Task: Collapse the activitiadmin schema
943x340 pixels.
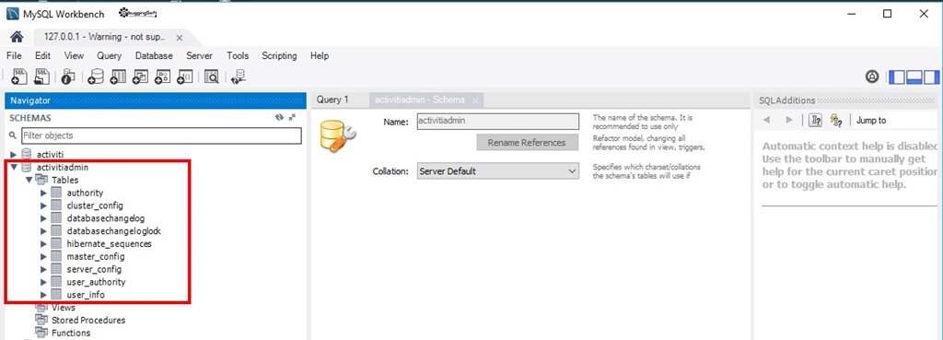Action: click(x=14, y=168)
